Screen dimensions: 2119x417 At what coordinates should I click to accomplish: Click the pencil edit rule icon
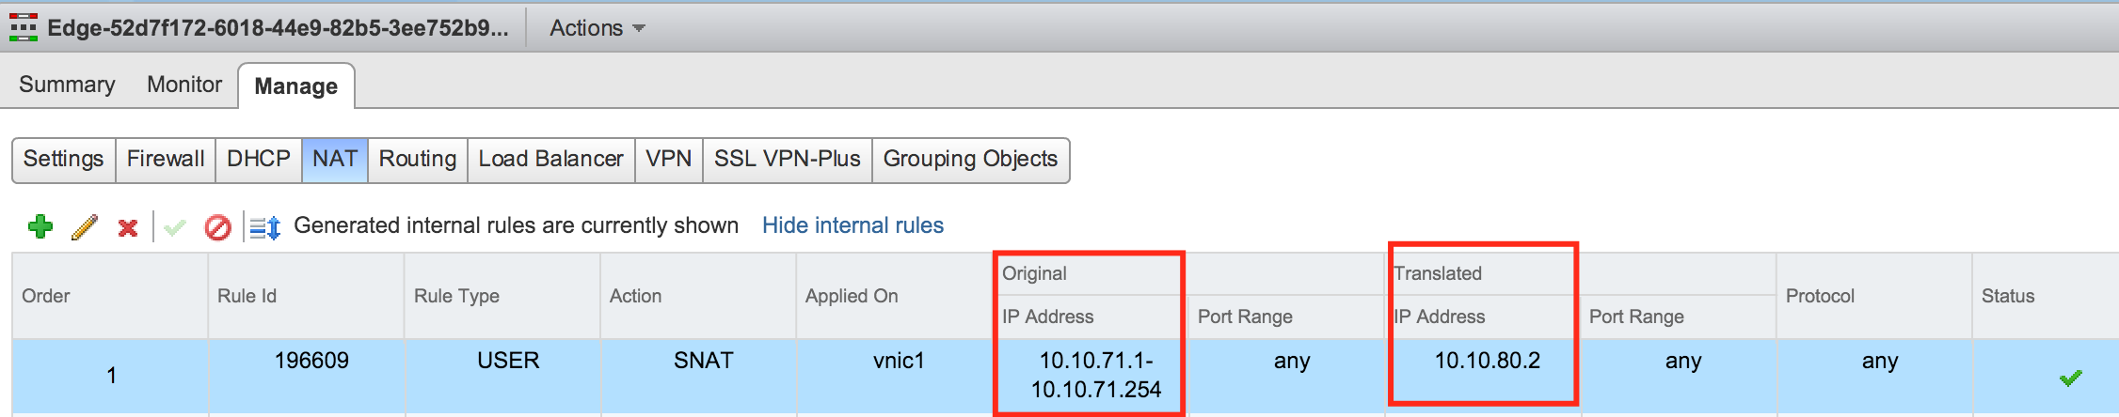click(x=85, y=226)
